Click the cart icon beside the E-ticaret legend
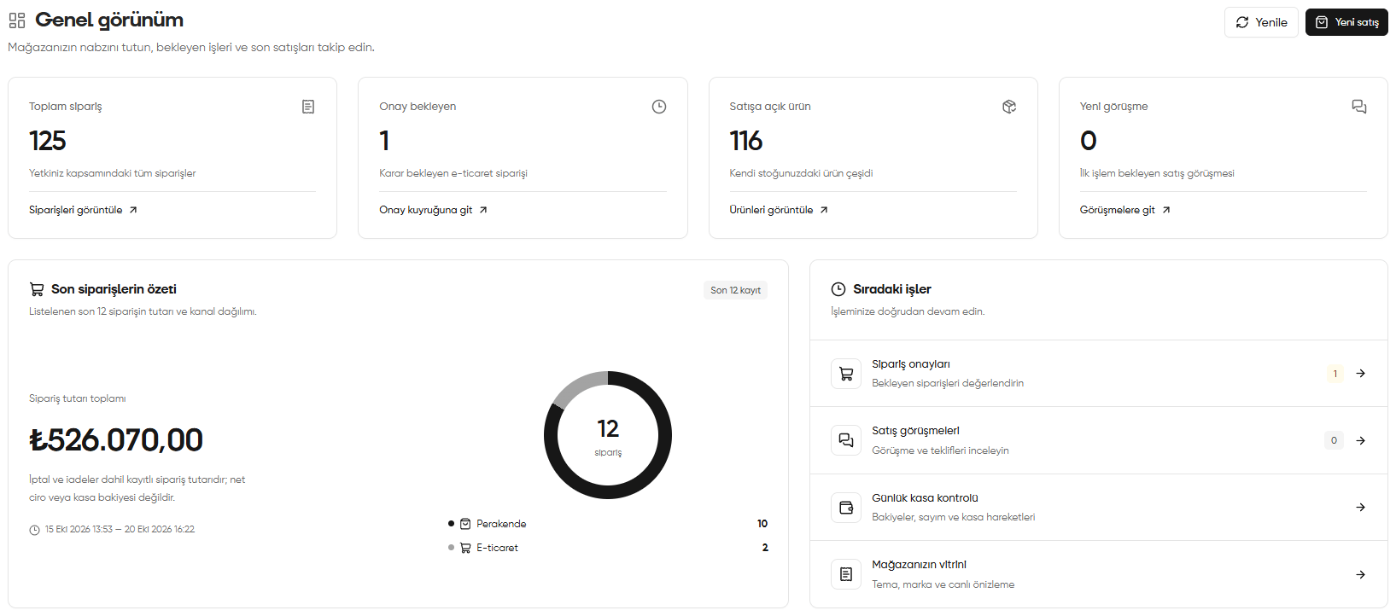This screenshot has height=616, width=1396. coord(465,548)
